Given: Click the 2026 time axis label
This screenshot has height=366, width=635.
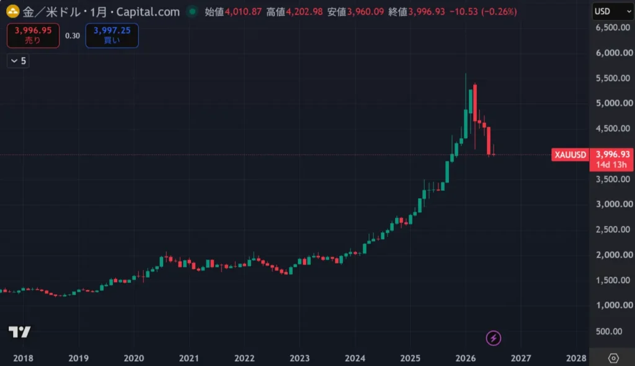Looking at the screenshot, I should (x=466, y=359).
